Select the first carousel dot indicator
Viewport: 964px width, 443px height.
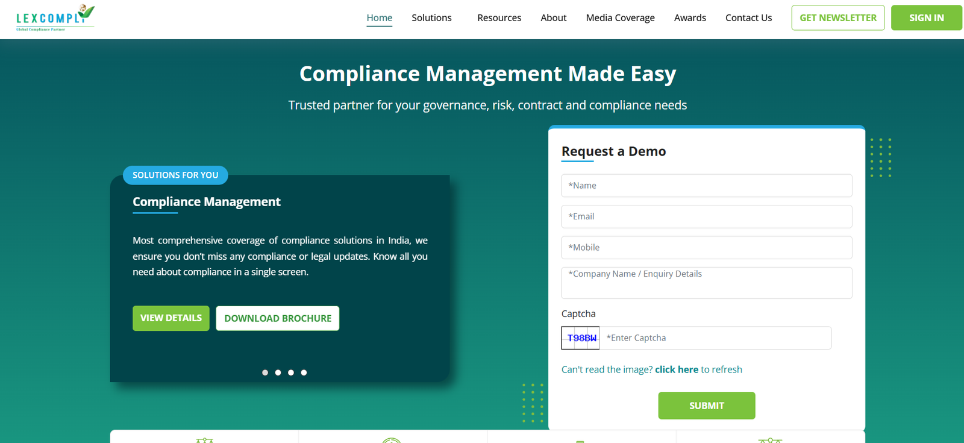(265, 372)
